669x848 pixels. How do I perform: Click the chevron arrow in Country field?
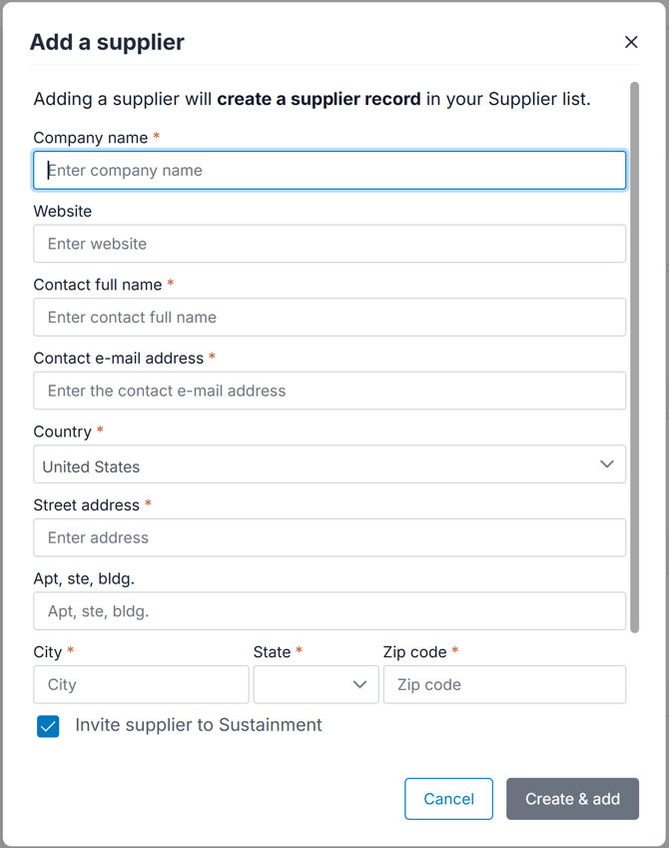(x=606, y=464)
